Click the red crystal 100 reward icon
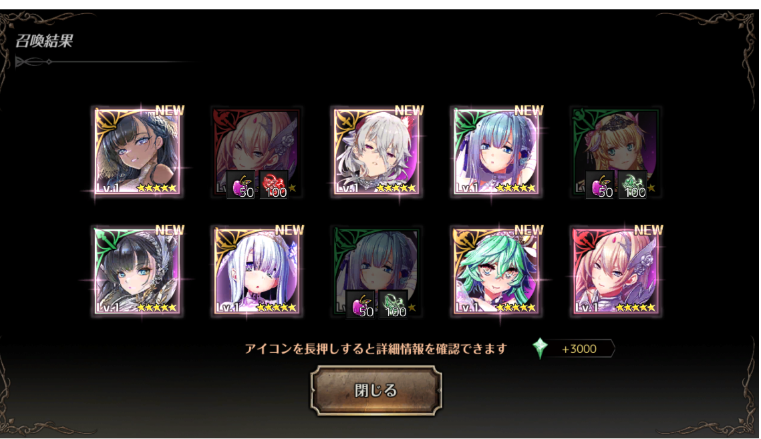Screen dimensions: 761x439 [x=274, y=184]
